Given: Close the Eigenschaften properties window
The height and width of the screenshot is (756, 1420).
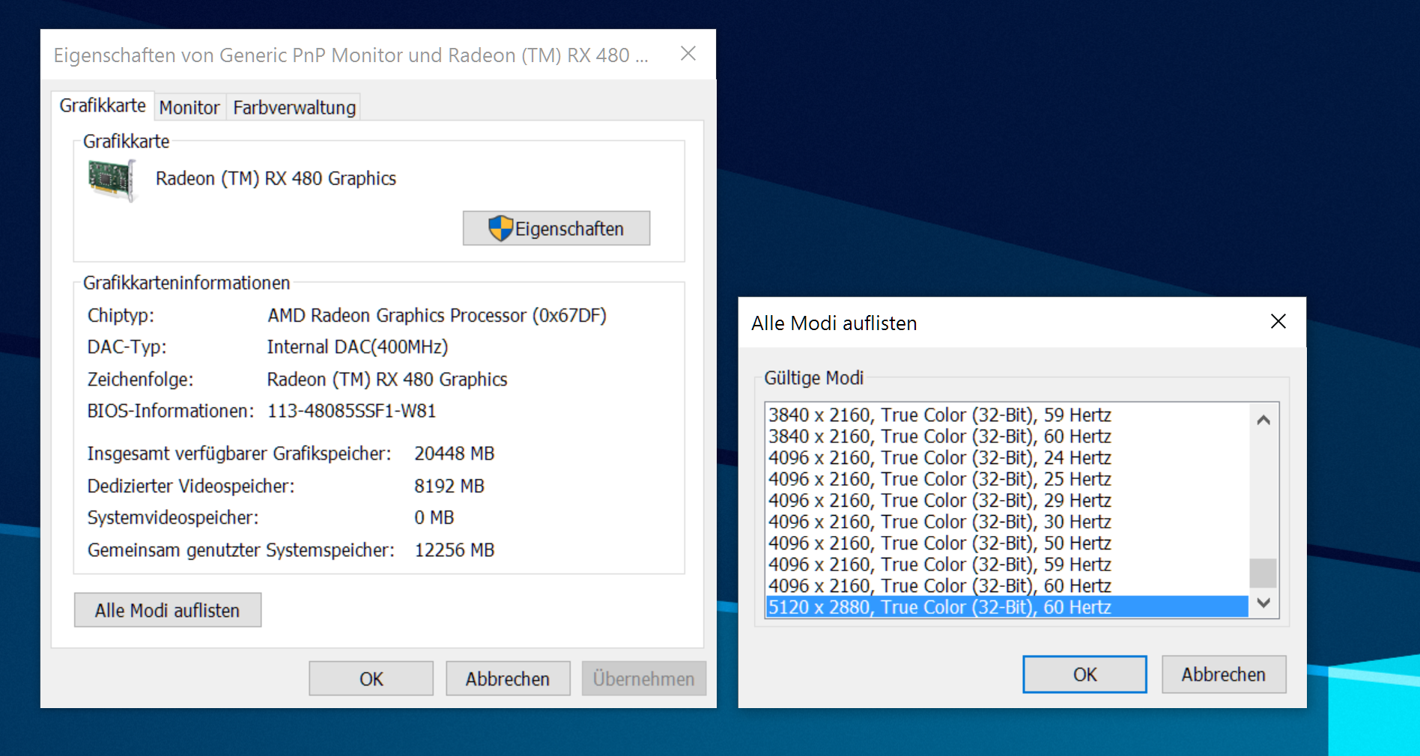Looking at the screenshot, I should [688, 54].
